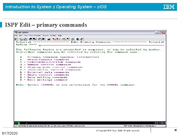Open the Support globe toolbar icon

[x=77, y=39]
